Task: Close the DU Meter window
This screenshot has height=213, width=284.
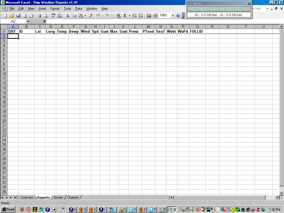Action: click(x=249, y=3)
